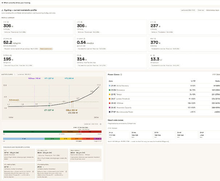Open info icon next to FATmax label
This screenshot has width=220, height=181.
tap(11, 55)
